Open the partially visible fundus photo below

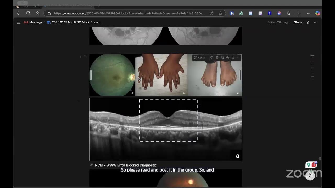[x=165, y=178]
